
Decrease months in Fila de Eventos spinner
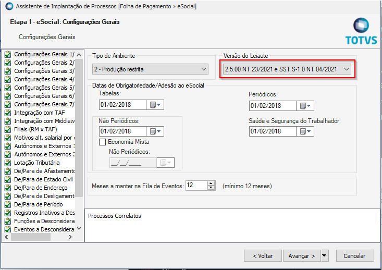211,188
